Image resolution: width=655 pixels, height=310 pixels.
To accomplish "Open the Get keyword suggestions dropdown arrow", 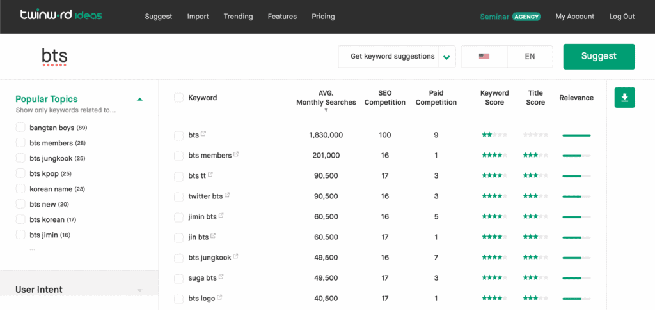I will point(447,57).
